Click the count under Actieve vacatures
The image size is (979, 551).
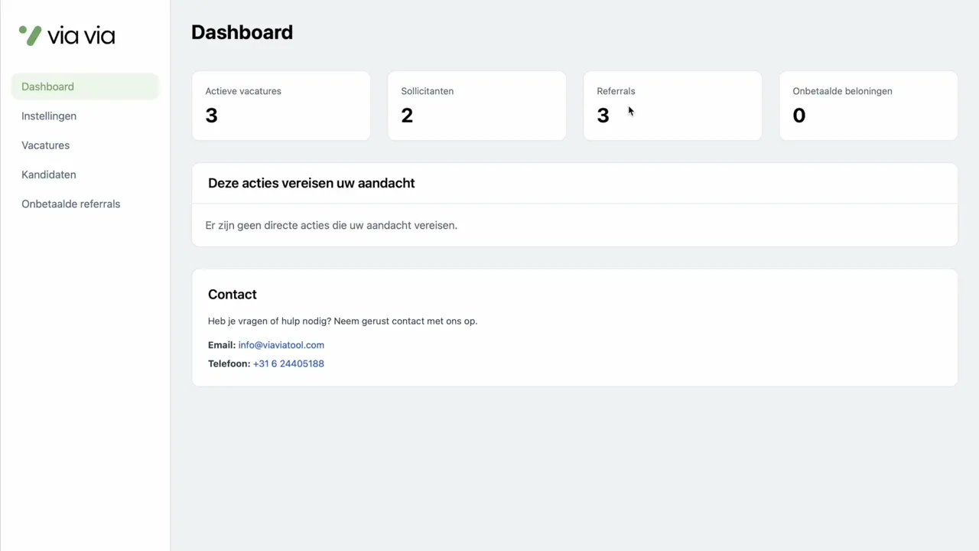coord(212,116)
